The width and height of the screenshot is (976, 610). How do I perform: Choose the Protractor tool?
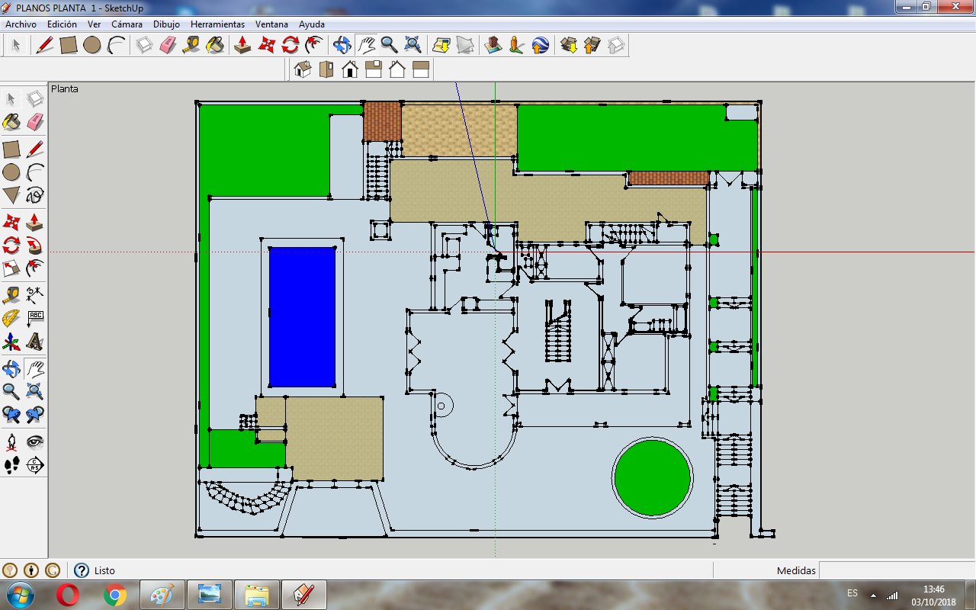click(11, 318)
